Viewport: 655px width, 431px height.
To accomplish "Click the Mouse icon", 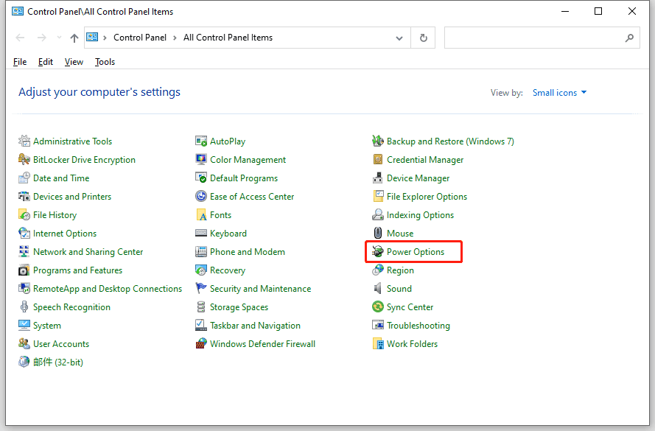I will tap(378, 233).
